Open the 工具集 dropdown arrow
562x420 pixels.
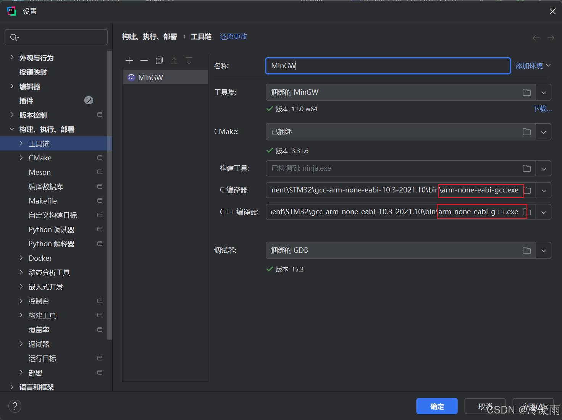tap(544, 92)
